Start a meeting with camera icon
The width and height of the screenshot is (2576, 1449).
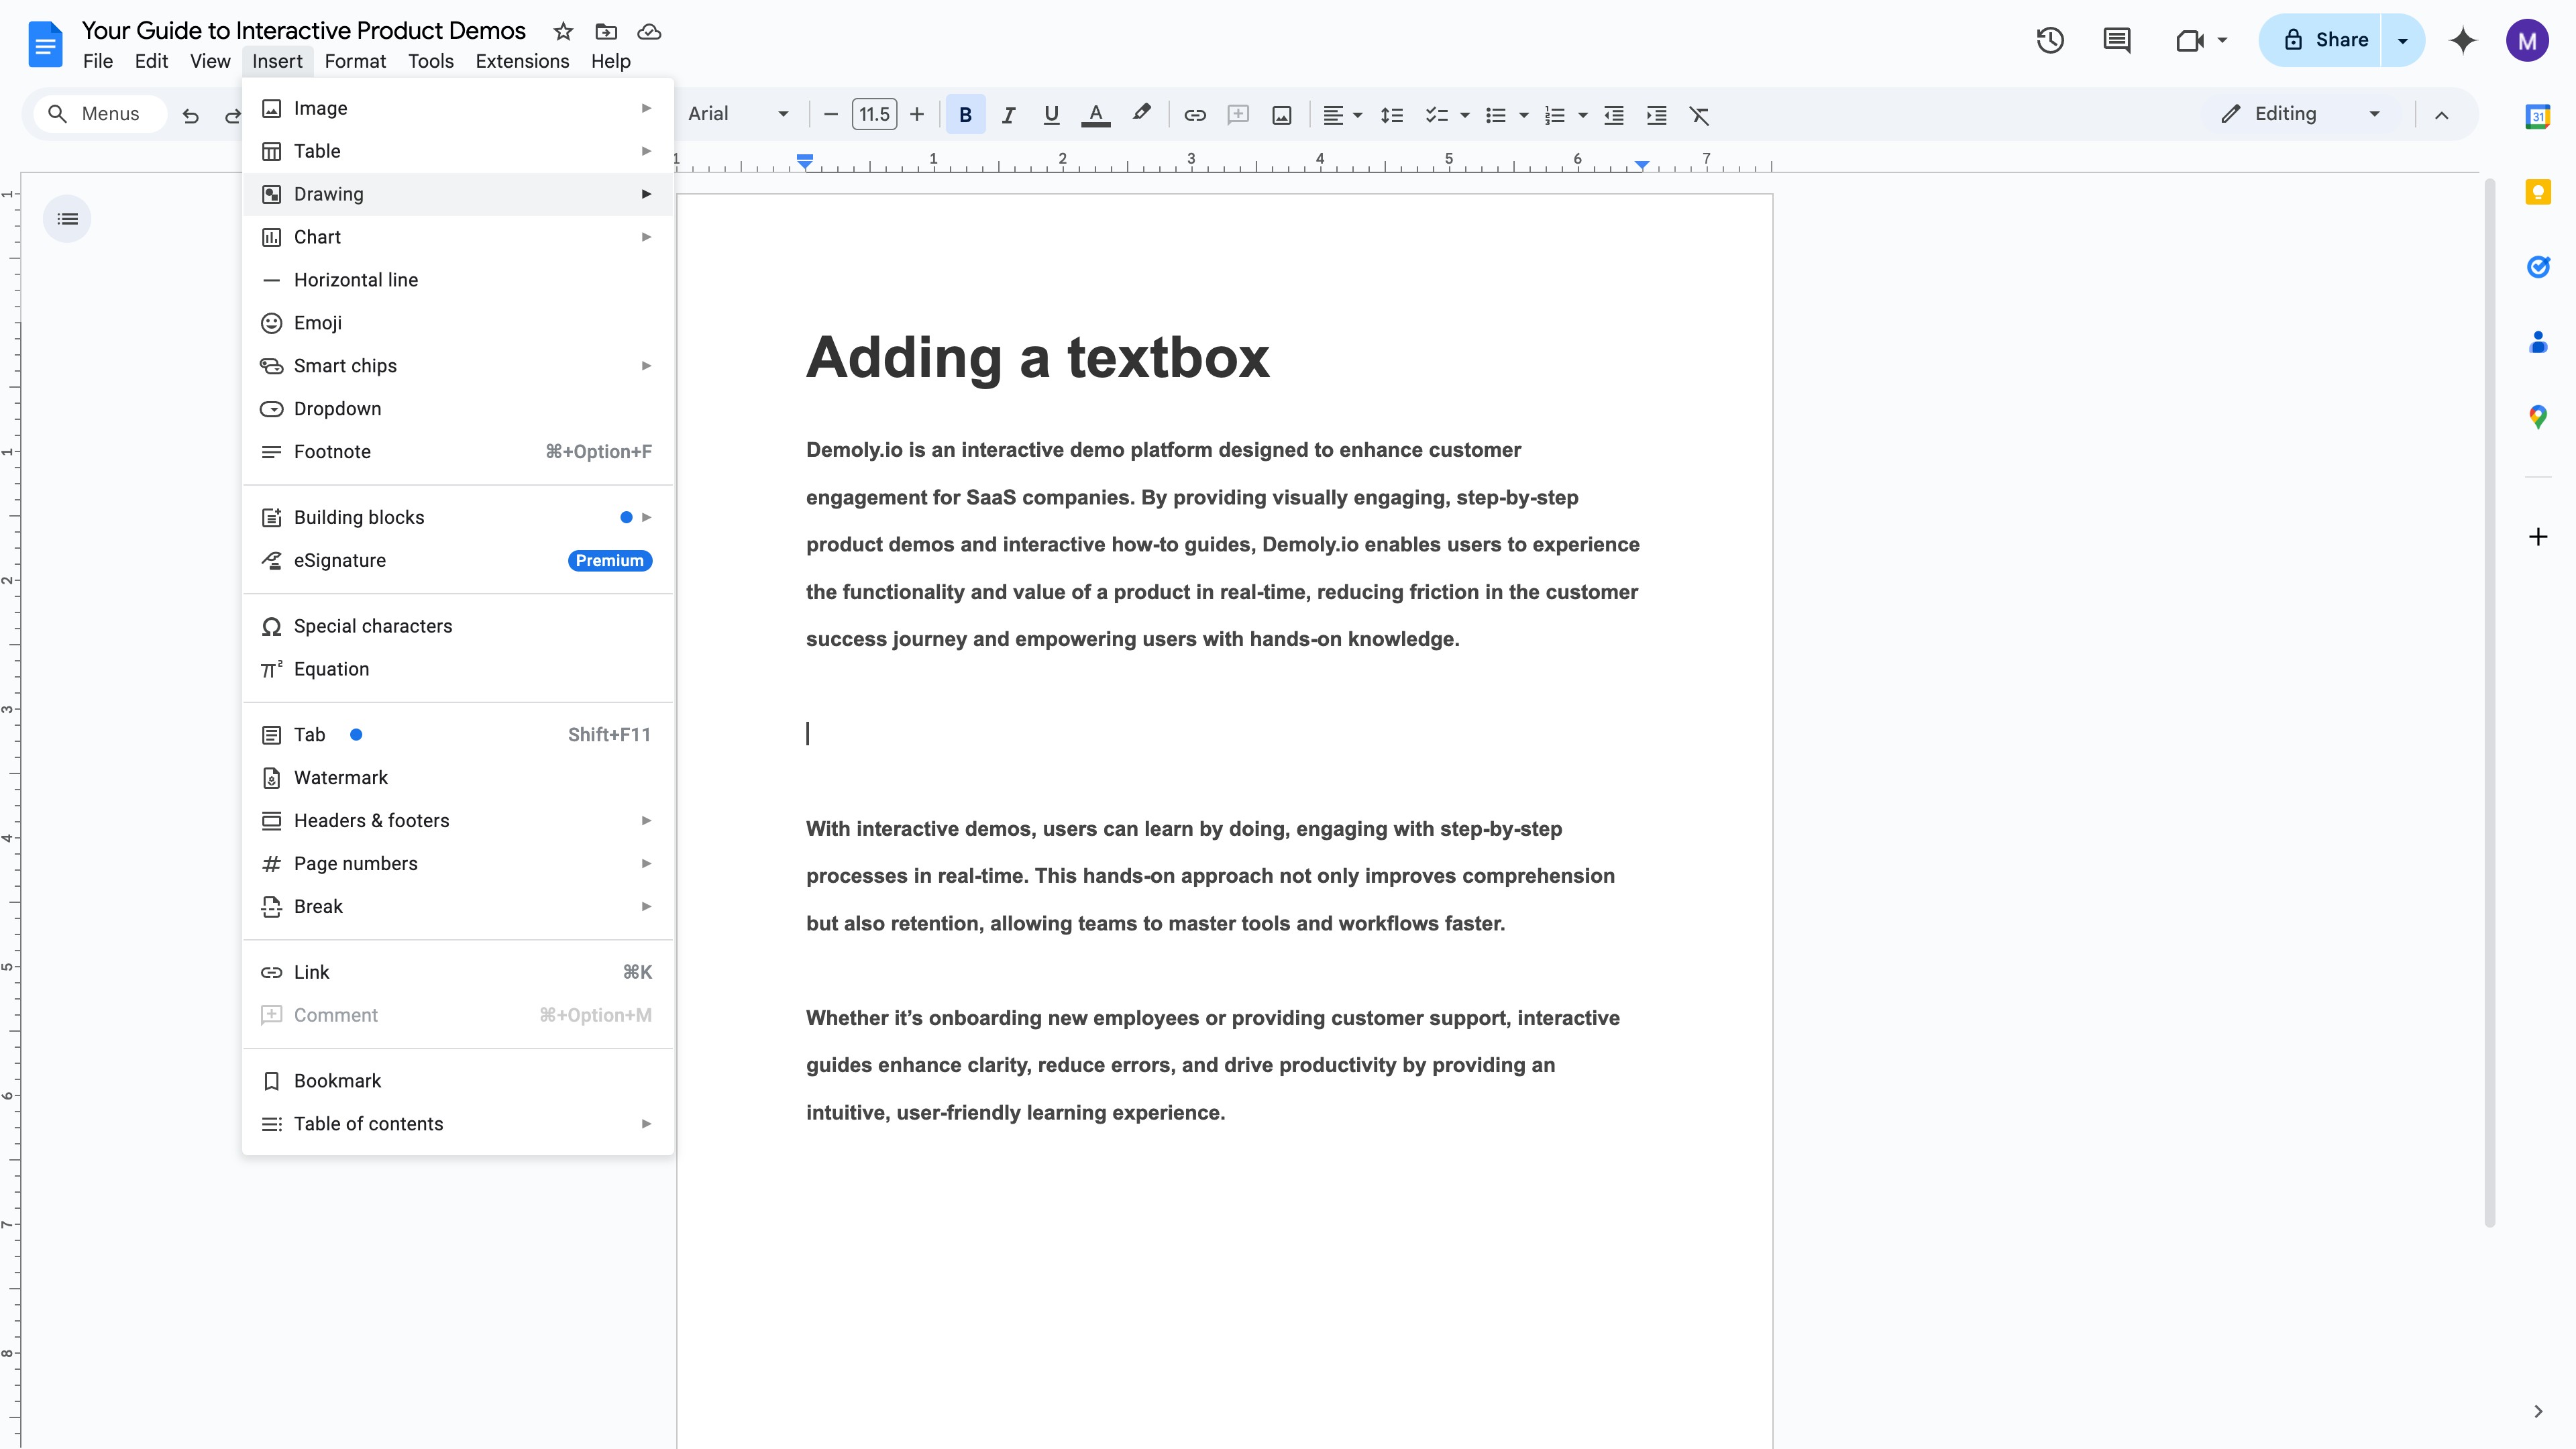click(2190, 40)
